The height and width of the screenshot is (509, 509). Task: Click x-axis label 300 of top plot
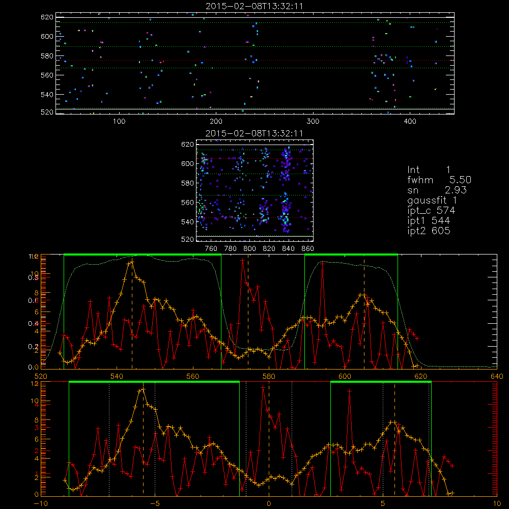tap(313, 122)
